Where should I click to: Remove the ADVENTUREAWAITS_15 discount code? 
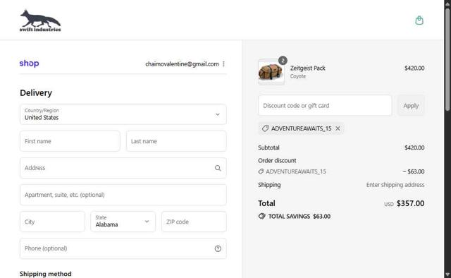tap(338, 128)
